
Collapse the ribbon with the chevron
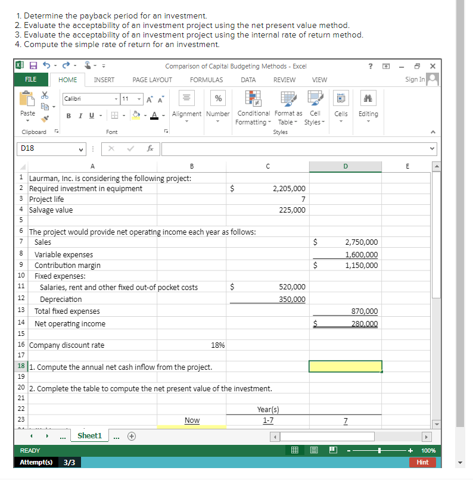click(432, 132)
